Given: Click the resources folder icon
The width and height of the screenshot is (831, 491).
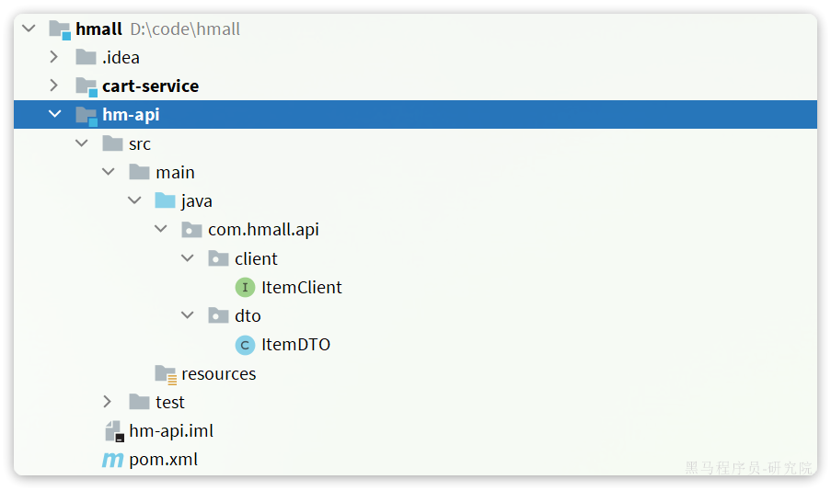Looking at the screenshot, I should click(x=166, y=373).
